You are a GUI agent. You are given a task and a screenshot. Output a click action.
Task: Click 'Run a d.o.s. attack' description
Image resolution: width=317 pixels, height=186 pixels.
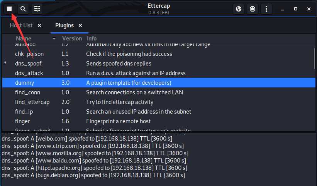136,73
